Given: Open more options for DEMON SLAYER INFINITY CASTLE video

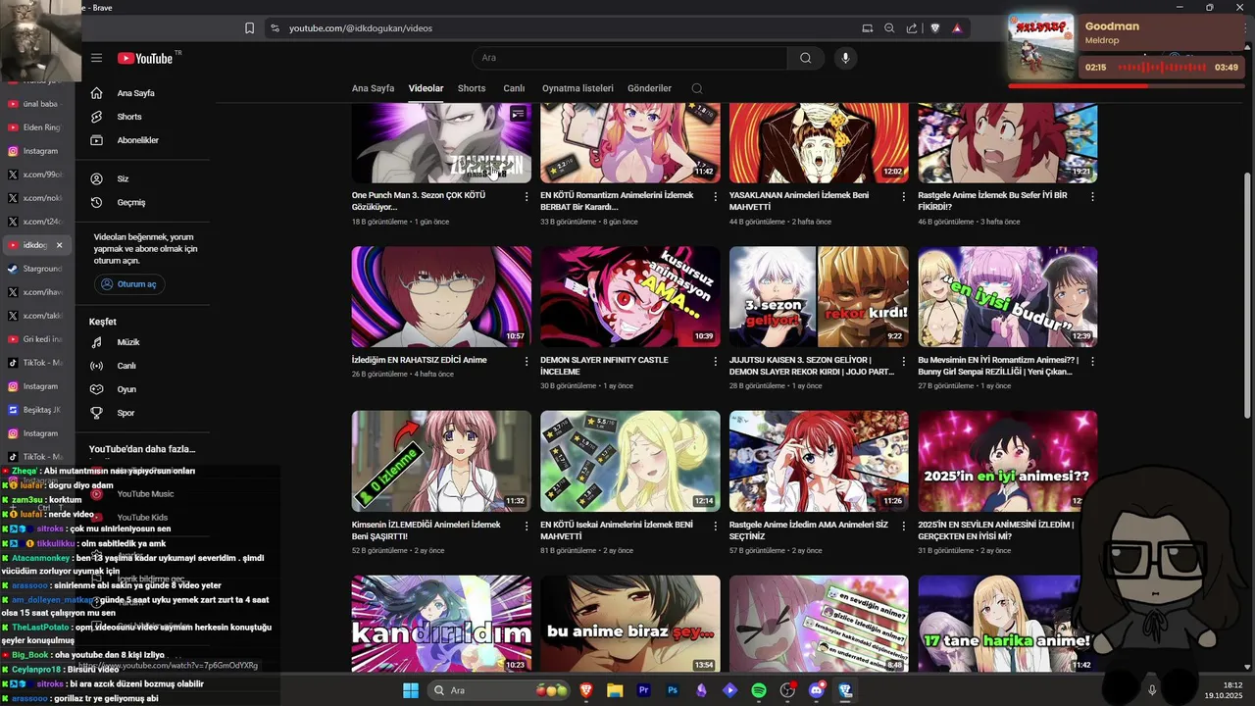Looking at the screenshot, I should (715, 361).
